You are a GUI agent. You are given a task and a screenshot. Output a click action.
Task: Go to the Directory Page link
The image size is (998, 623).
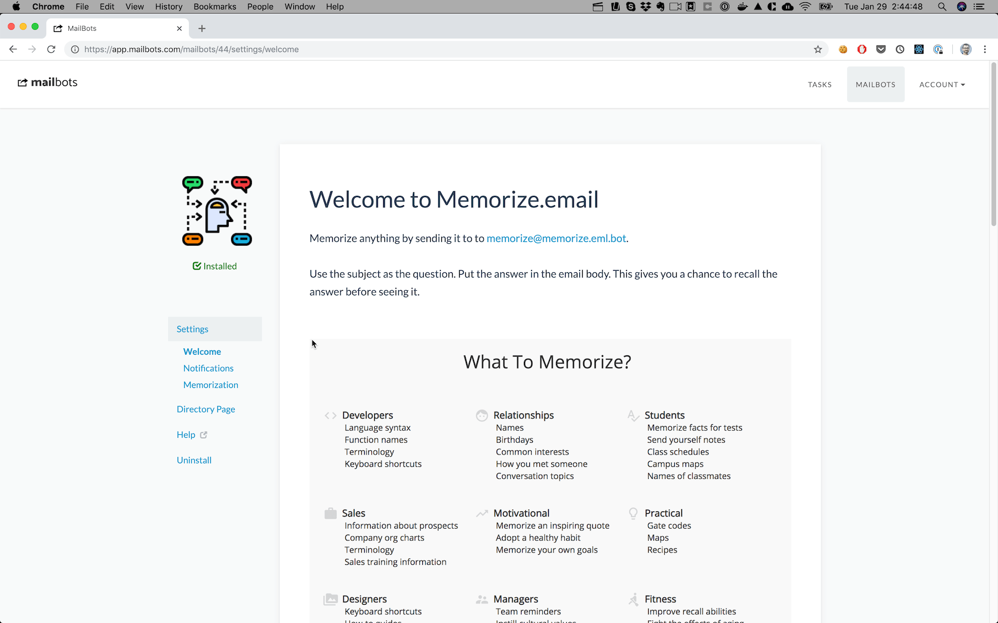(206, 409)
